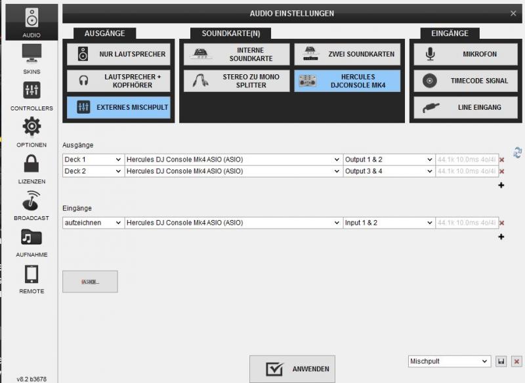Open the Audio settings section
The width and height of the screenshot is (525, 383).
31,22
